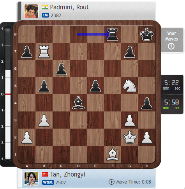Click the evaluation bar red zero marker
The width and height of the screenshot is (185, 189).
[x=8, y=94]
